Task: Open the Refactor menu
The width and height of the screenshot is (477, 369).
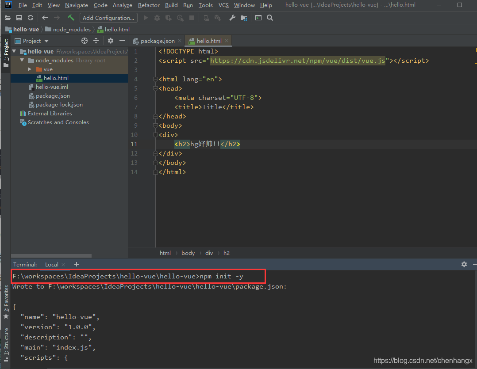Action: [149, 5]
